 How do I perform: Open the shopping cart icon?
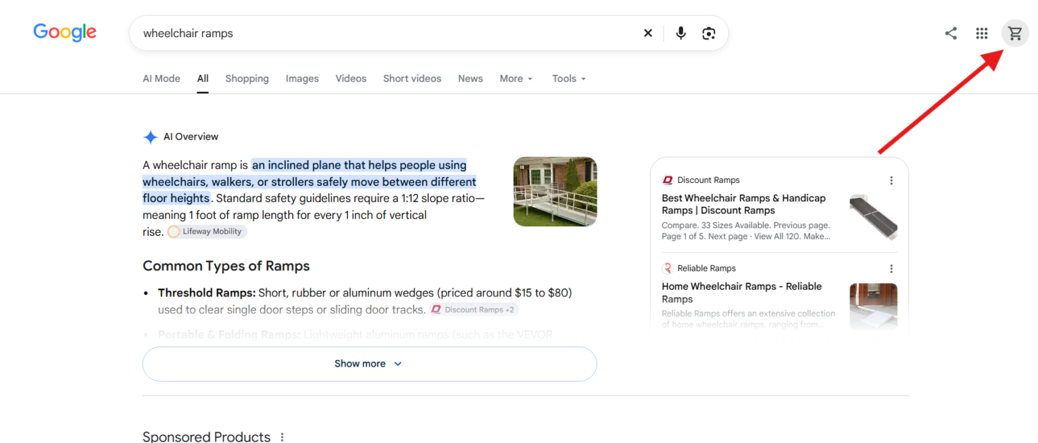click(1015, 33)
